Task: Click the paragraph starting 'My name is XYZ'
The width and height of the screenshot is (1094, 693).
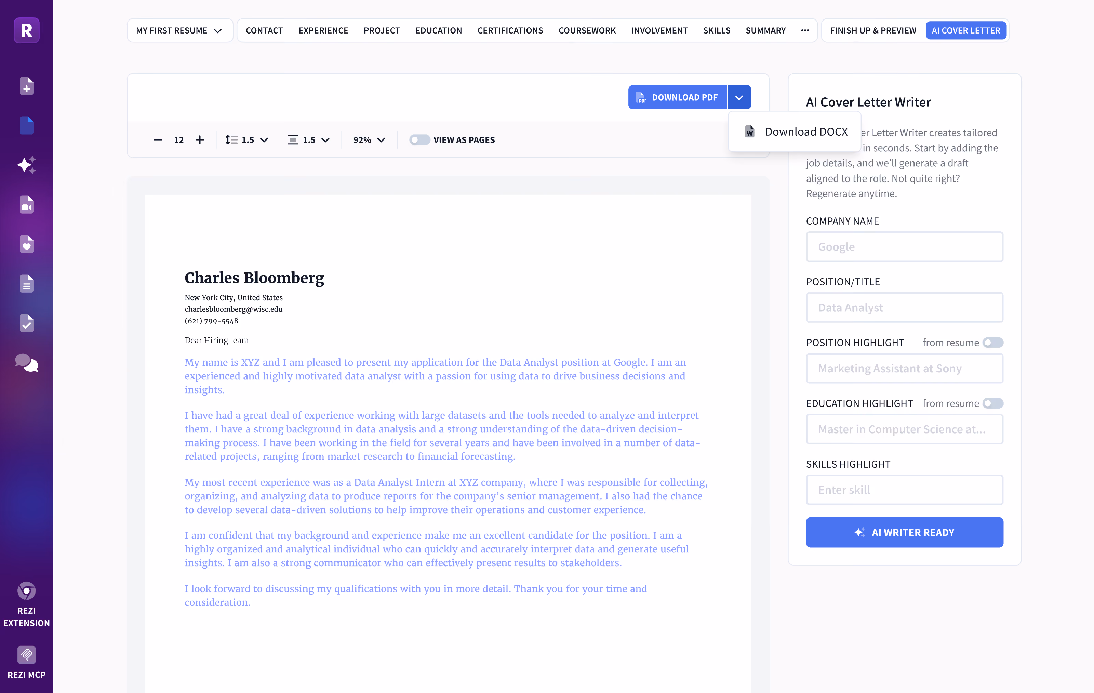Action: click(x=435, y=376)
